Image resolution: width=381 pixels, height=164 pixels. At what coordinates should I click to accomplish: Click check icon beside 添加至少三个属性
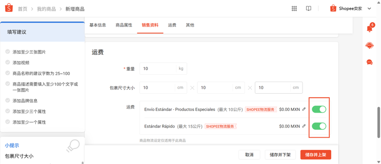[8, 111]
